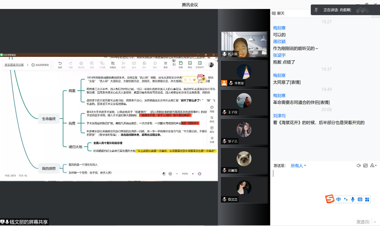
Task: Click the 发送(S) send button
Action: [363, 222]
